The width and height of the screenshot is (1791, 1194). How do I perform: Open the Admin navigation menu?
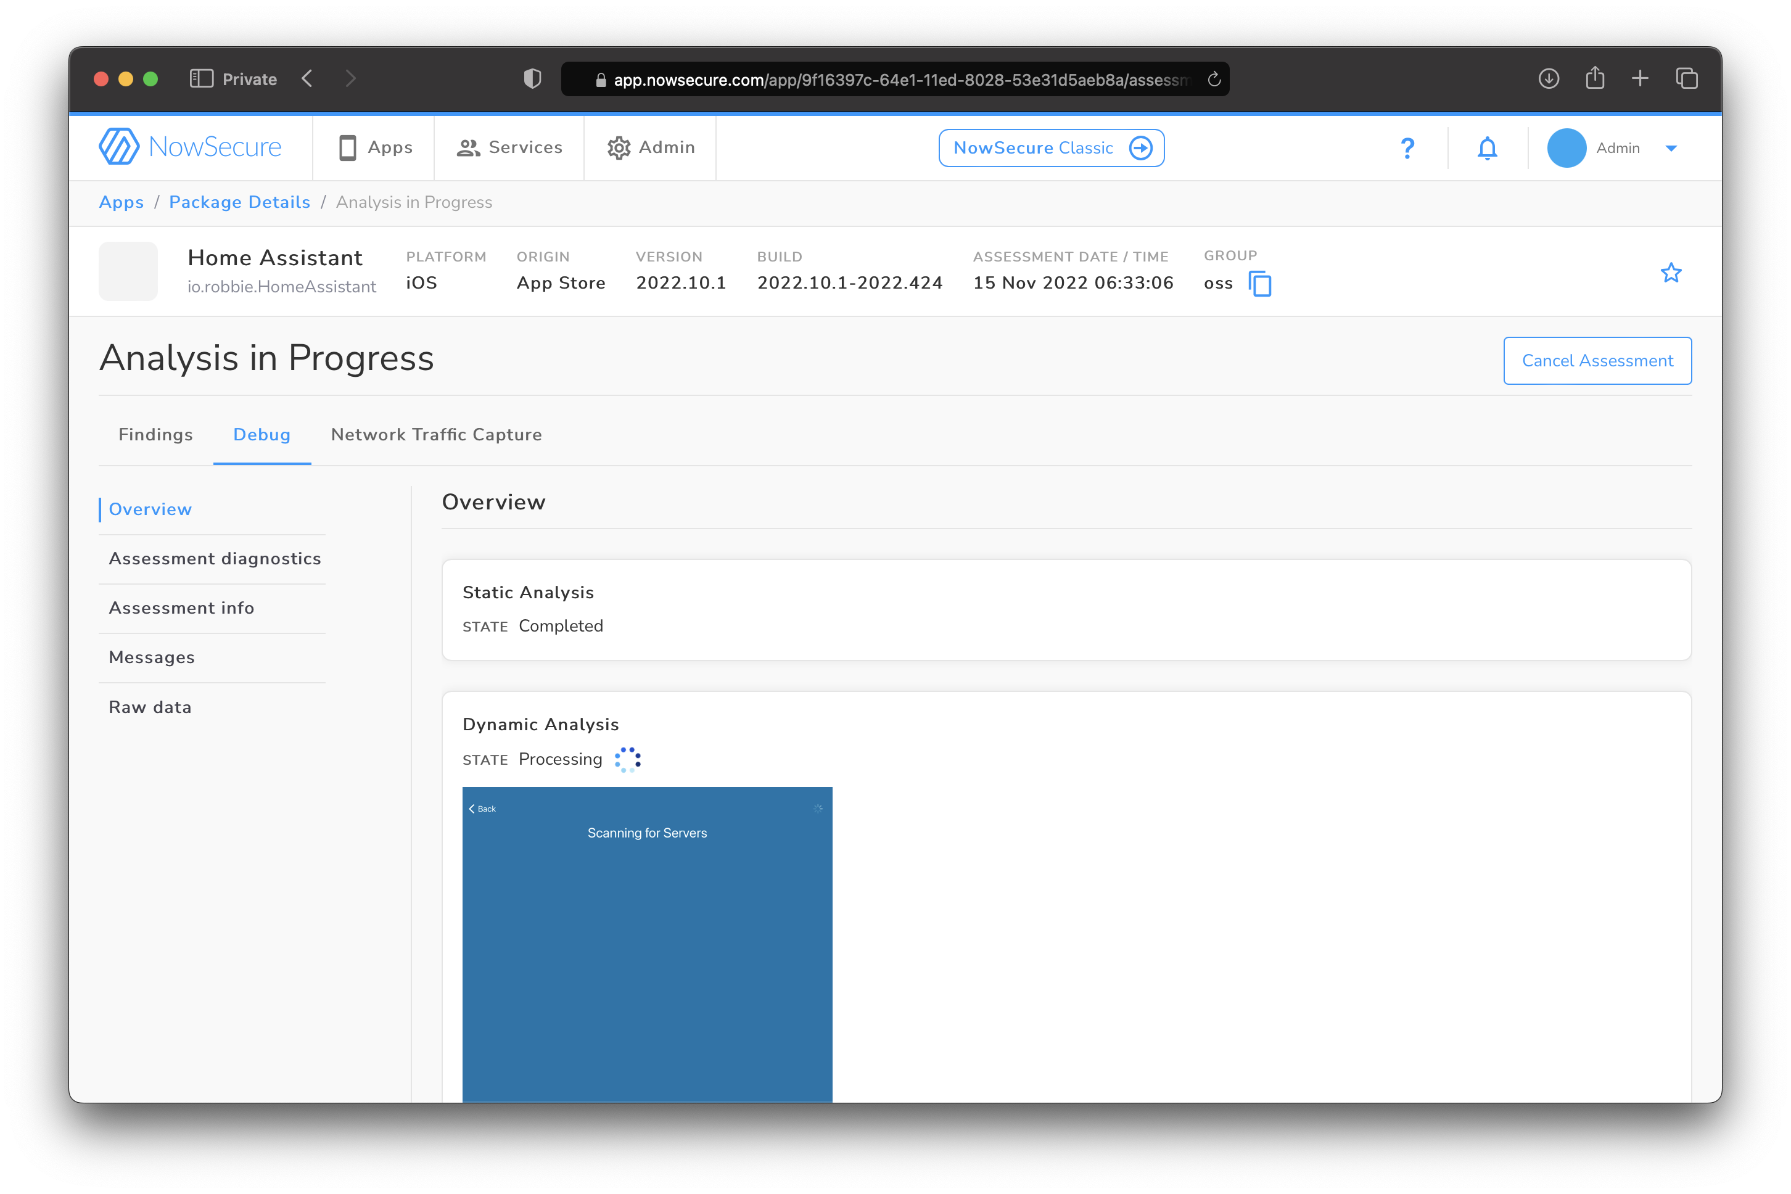click(x=651, y=148)
